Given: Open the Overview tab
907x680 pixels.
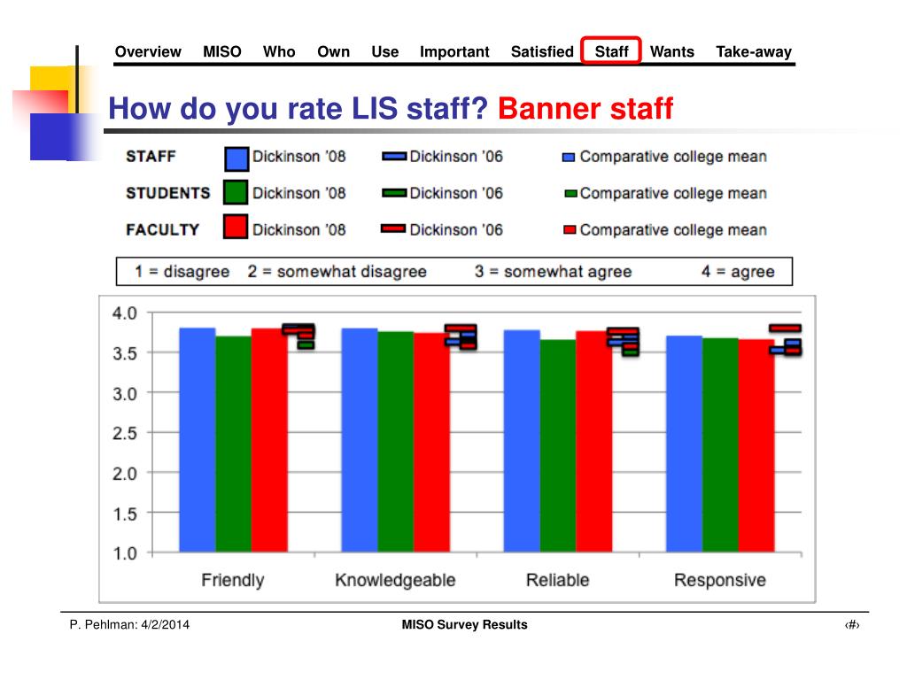Looking at the screenshot, I should tap(148, 52).
